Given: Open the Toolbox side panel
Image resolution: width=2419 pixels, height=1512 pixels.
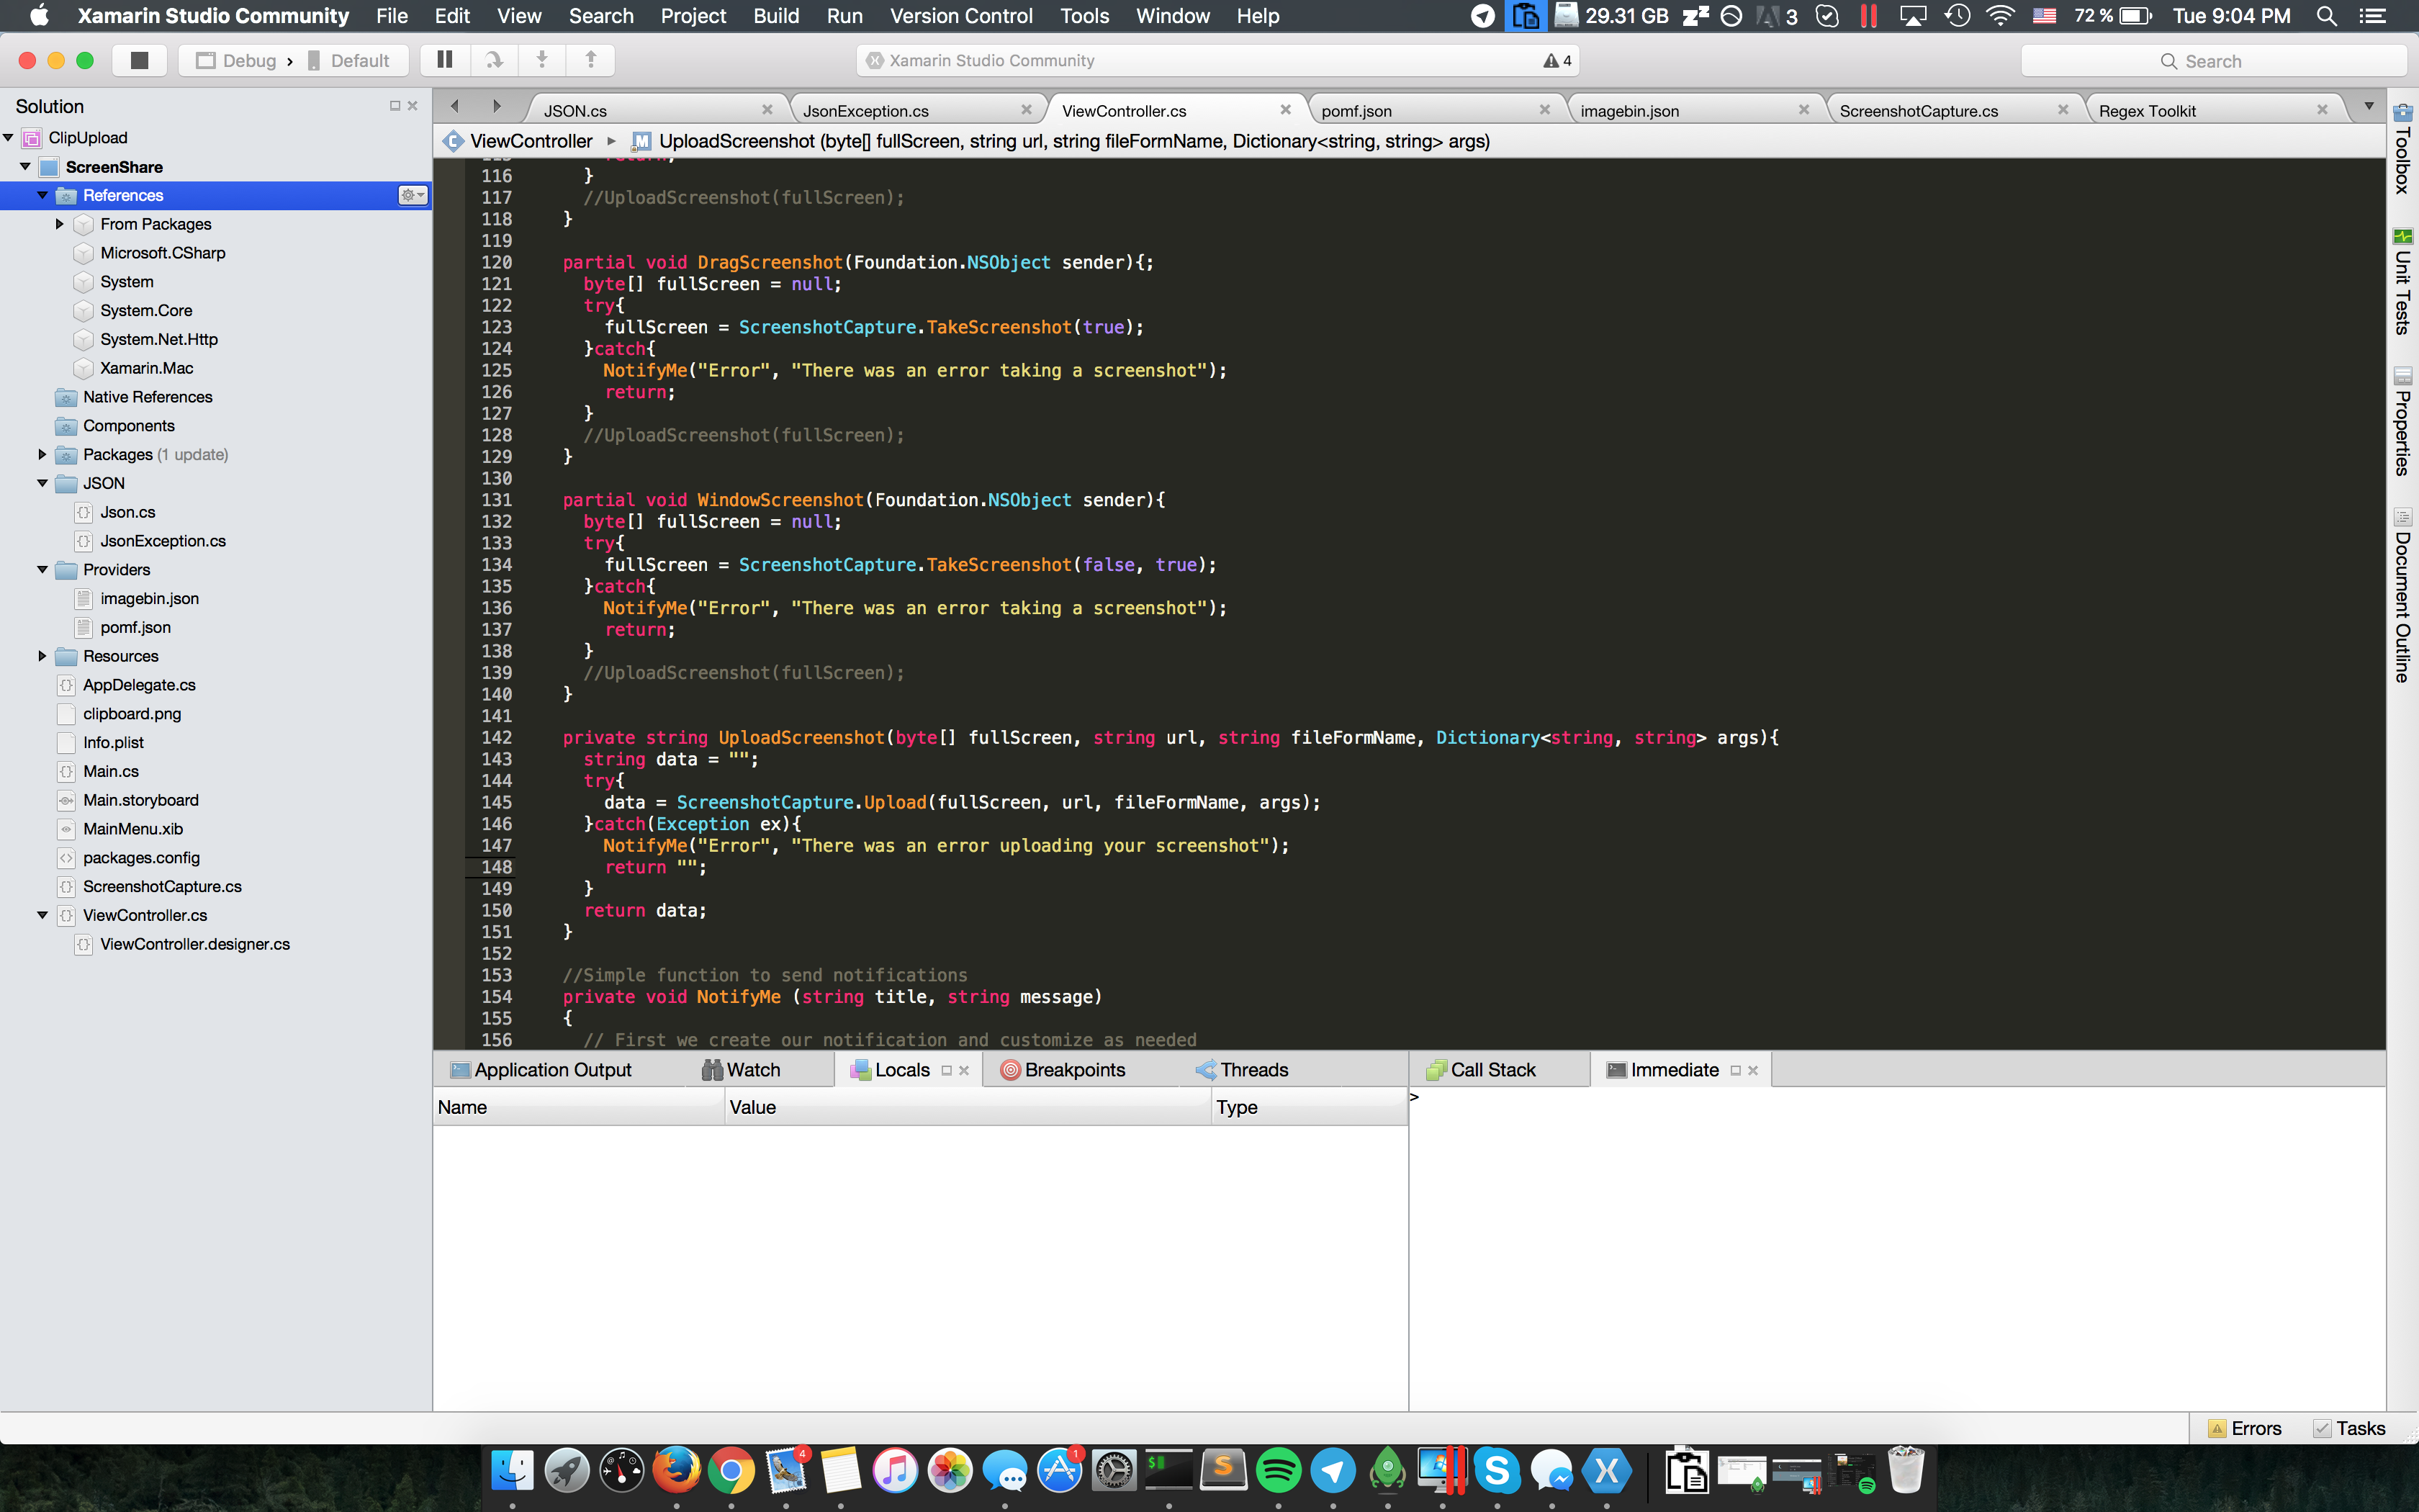Looking at the screenshot, I should coord(2402,149).
